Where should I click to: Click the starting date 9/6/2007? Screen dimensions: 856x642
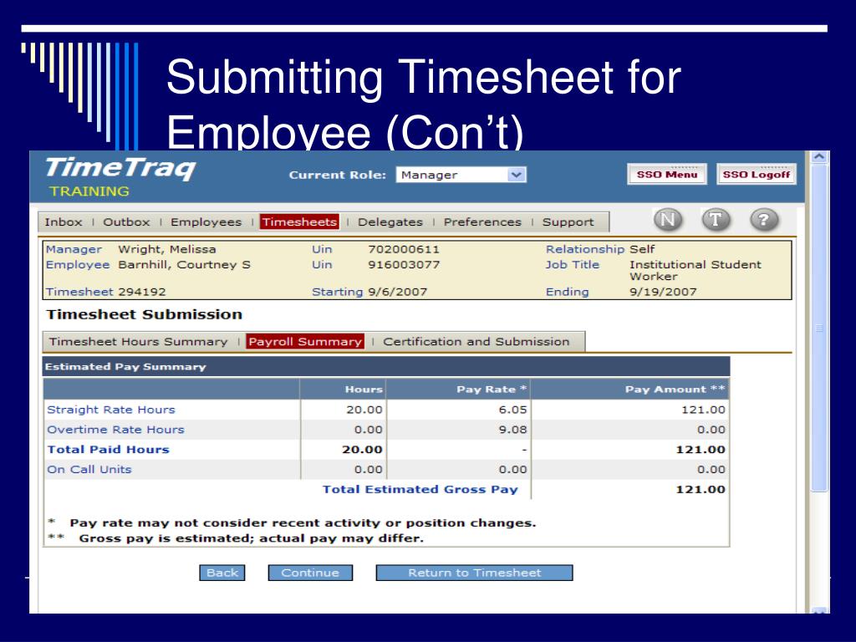coord(397,292)
